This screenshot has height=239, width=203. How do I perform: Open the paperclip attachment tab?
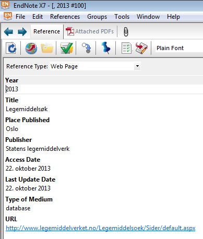(126, 32)
